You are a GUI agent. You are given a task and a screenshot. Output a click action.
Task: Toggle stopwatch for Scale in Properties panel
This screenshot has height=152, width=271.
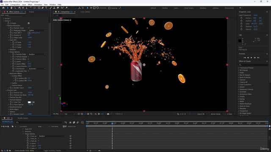click(x=241, y=24)
